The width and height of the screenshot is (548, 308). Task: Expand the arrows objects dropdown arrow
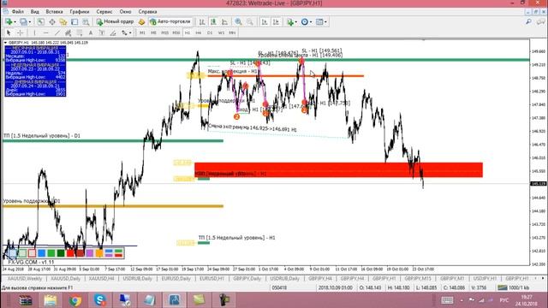[130, 33]
